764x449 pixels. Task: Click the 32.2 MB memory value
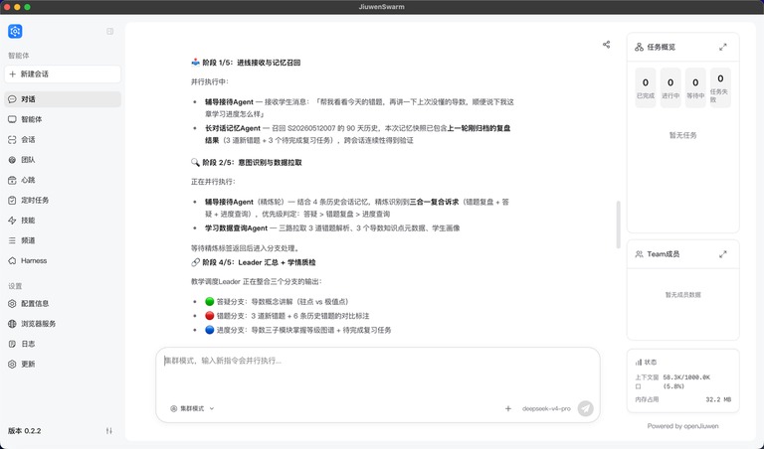[x=718, y=400]
